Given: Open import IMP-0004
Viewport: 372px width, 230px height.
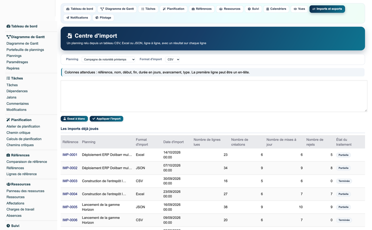Looking at the screenshot, I should coord(70,194).
